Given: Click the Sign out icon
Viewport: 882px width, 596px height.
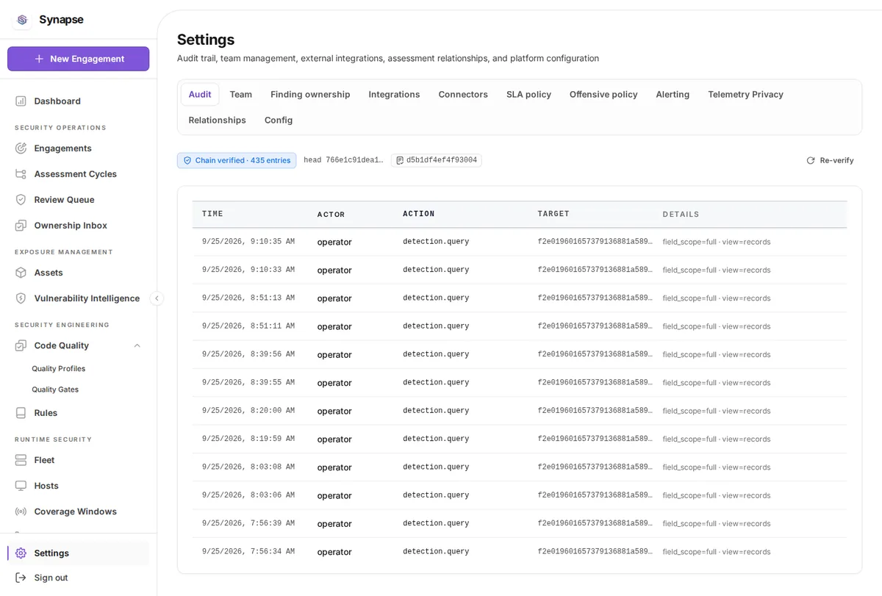Looking at the screenshot, I should coord(21,578).
